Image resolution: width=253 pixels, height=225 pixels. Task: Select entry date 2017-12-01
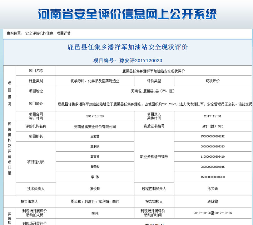click(212, 116)
